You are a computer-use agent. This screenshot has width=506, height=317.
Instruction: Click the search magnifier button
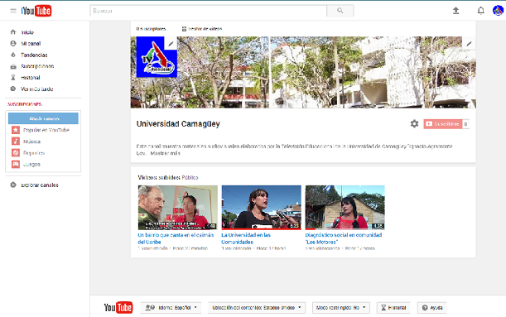point(340,11)
